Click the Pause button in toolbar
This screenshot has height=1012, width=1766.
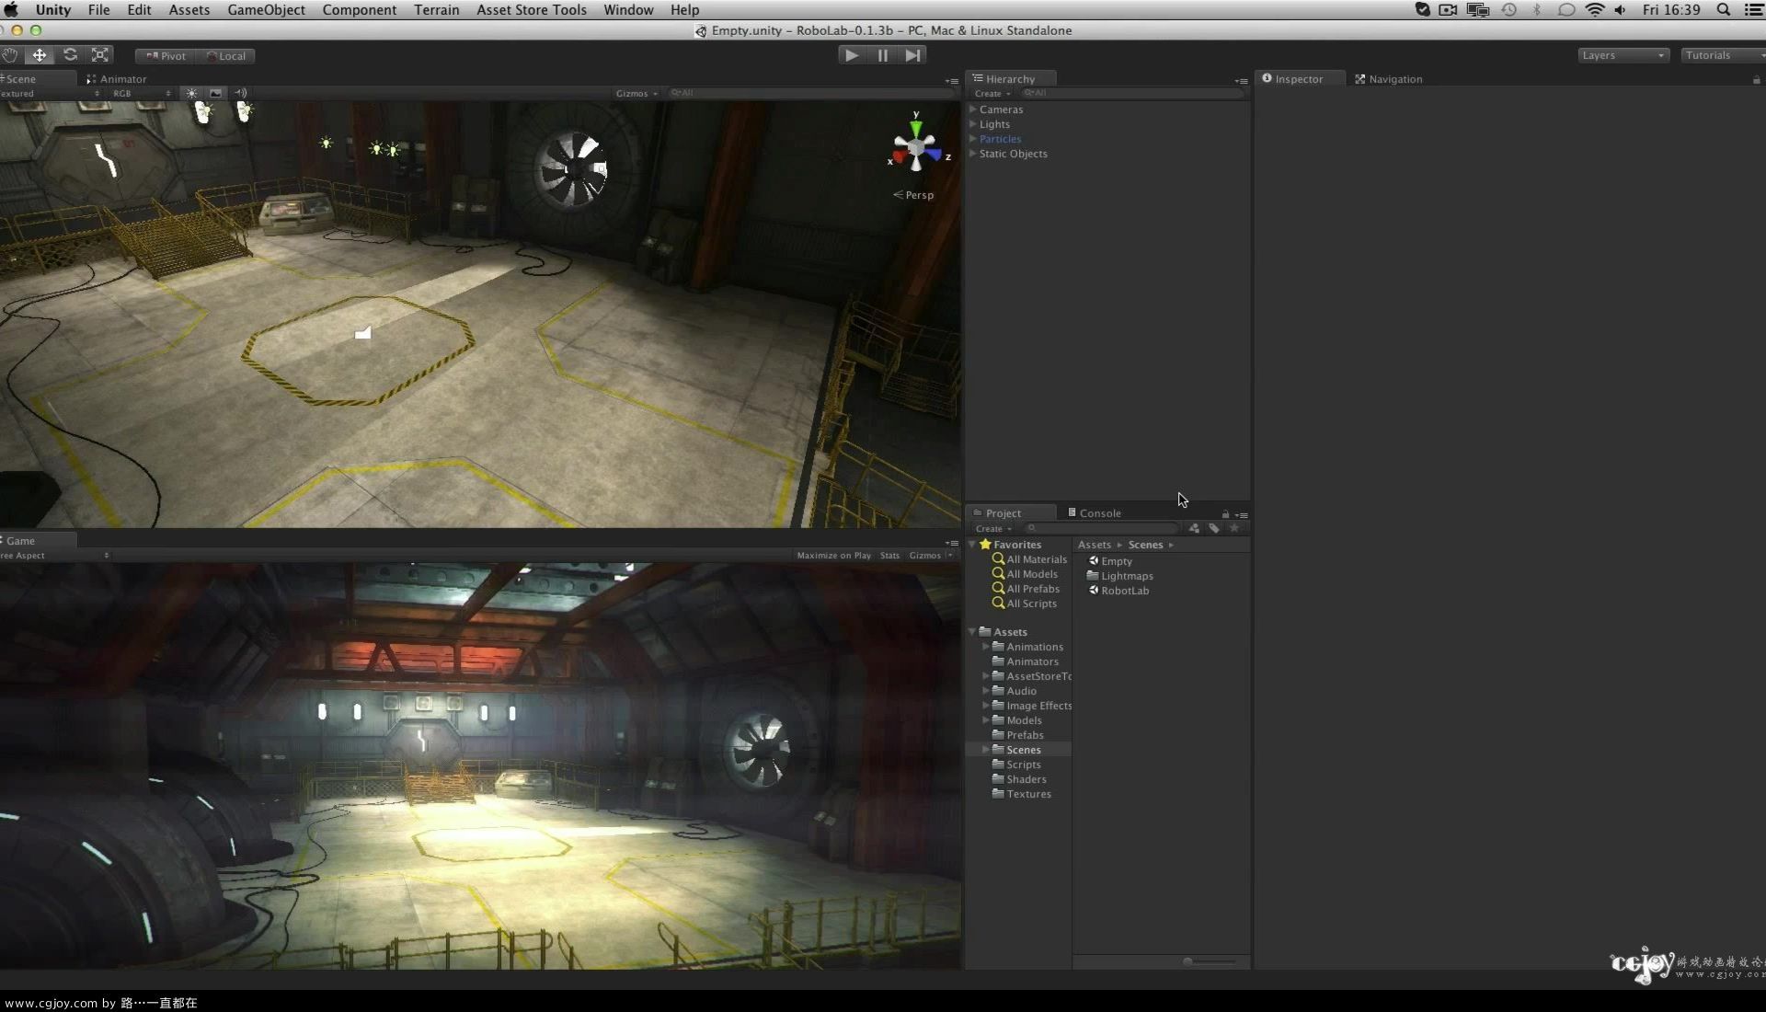tap(882, 54)
